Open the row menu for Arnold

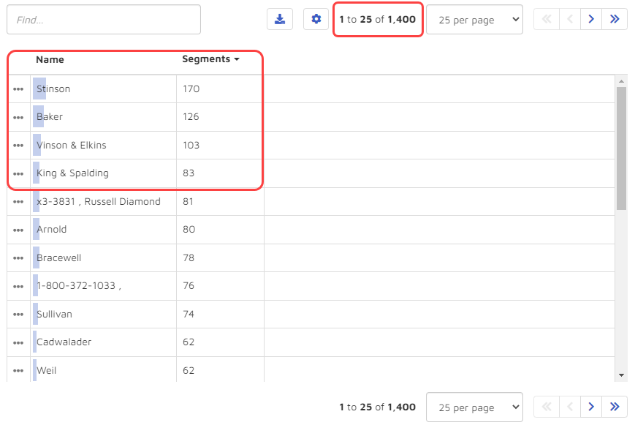pos(18,230)
